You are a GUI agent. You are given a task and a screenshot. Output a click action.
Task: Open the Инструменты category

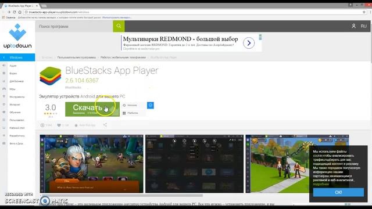17,97
